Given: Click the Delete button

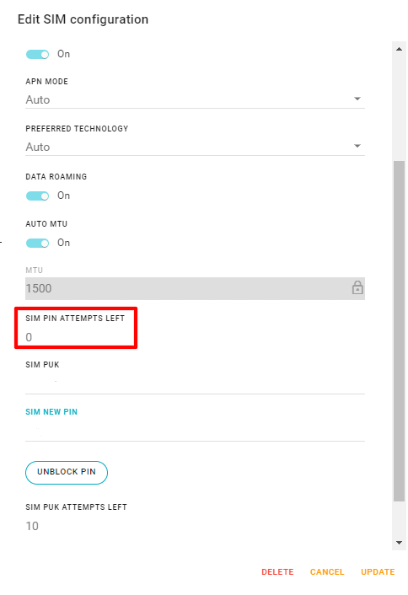Looking at the screenshot, I should 277,572.
